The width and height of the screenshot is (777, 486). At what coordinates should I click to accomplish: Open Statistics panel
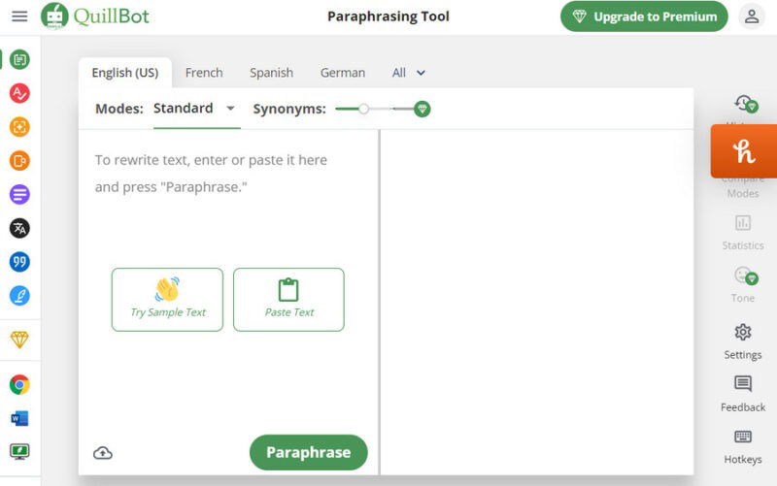(x=743, y=232)
